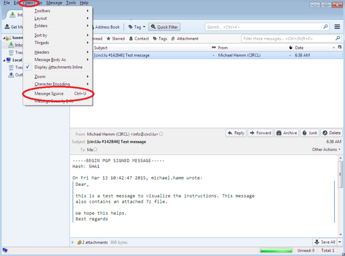The height and width of the screenshot is (256, 345).
Task: Click the green progress bar
Action: [x=276, y=251]
